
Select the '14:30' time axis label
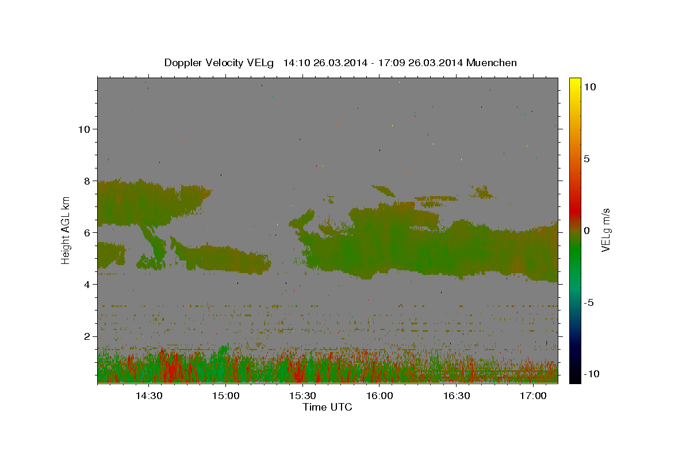click(149, 396)
